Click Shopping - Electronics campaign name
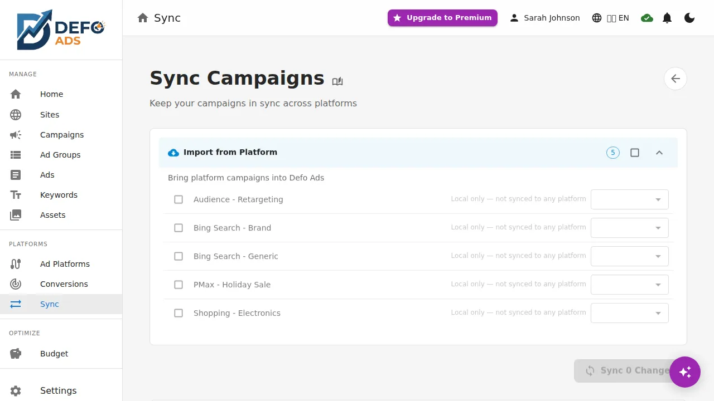Screen dimensions: 714x401 [237, 313]
